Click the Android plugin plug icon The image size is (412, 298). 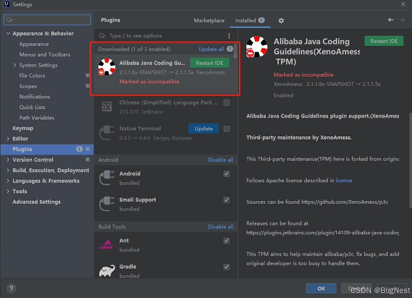(x=107, y=178)
